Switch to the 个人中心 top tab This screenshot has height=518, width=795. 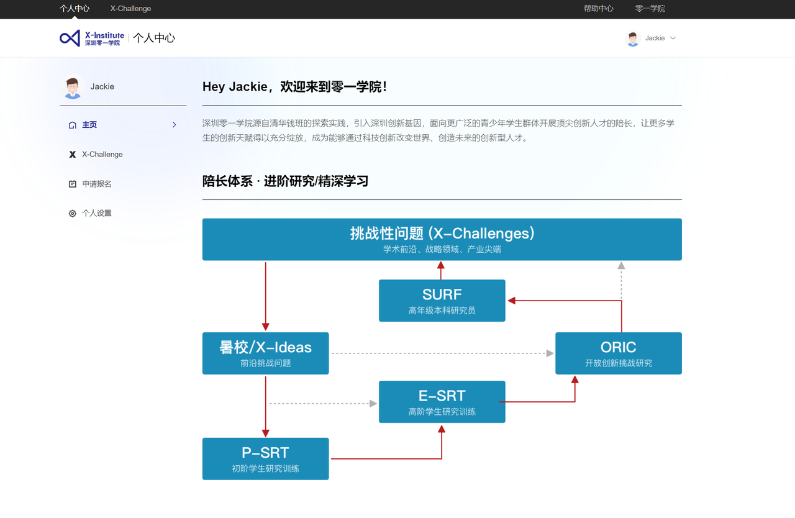point(75,9)
